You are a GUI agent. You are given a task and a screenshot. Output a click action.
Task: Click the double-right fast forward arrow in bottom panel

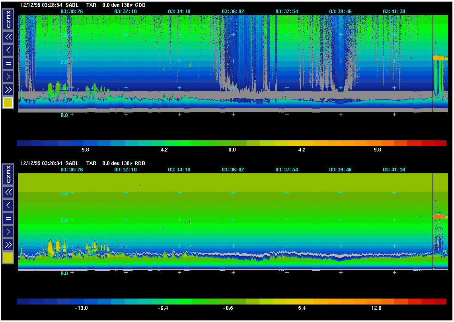(8, 244)
